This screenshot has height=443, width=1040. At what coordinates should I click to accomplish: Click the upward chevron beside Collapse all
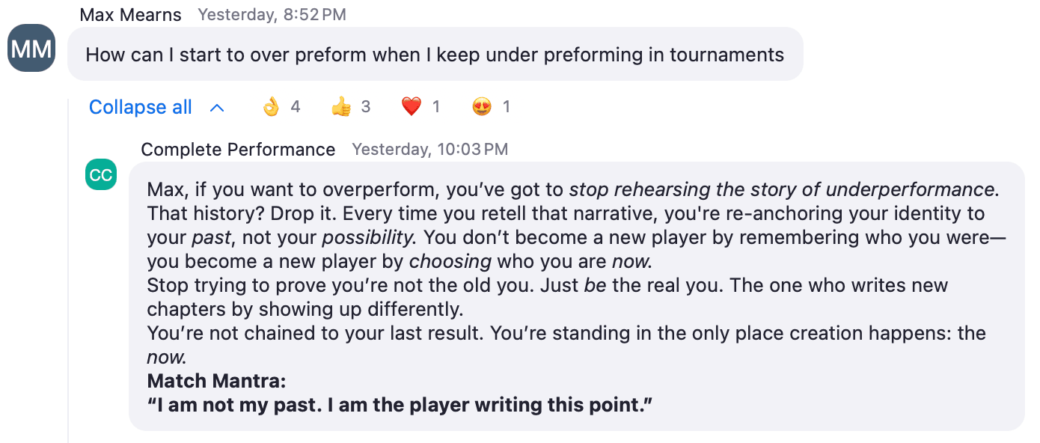[217, 108]
